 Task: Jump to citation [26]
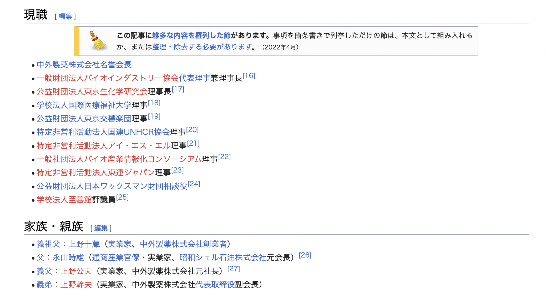pos(305,255)
